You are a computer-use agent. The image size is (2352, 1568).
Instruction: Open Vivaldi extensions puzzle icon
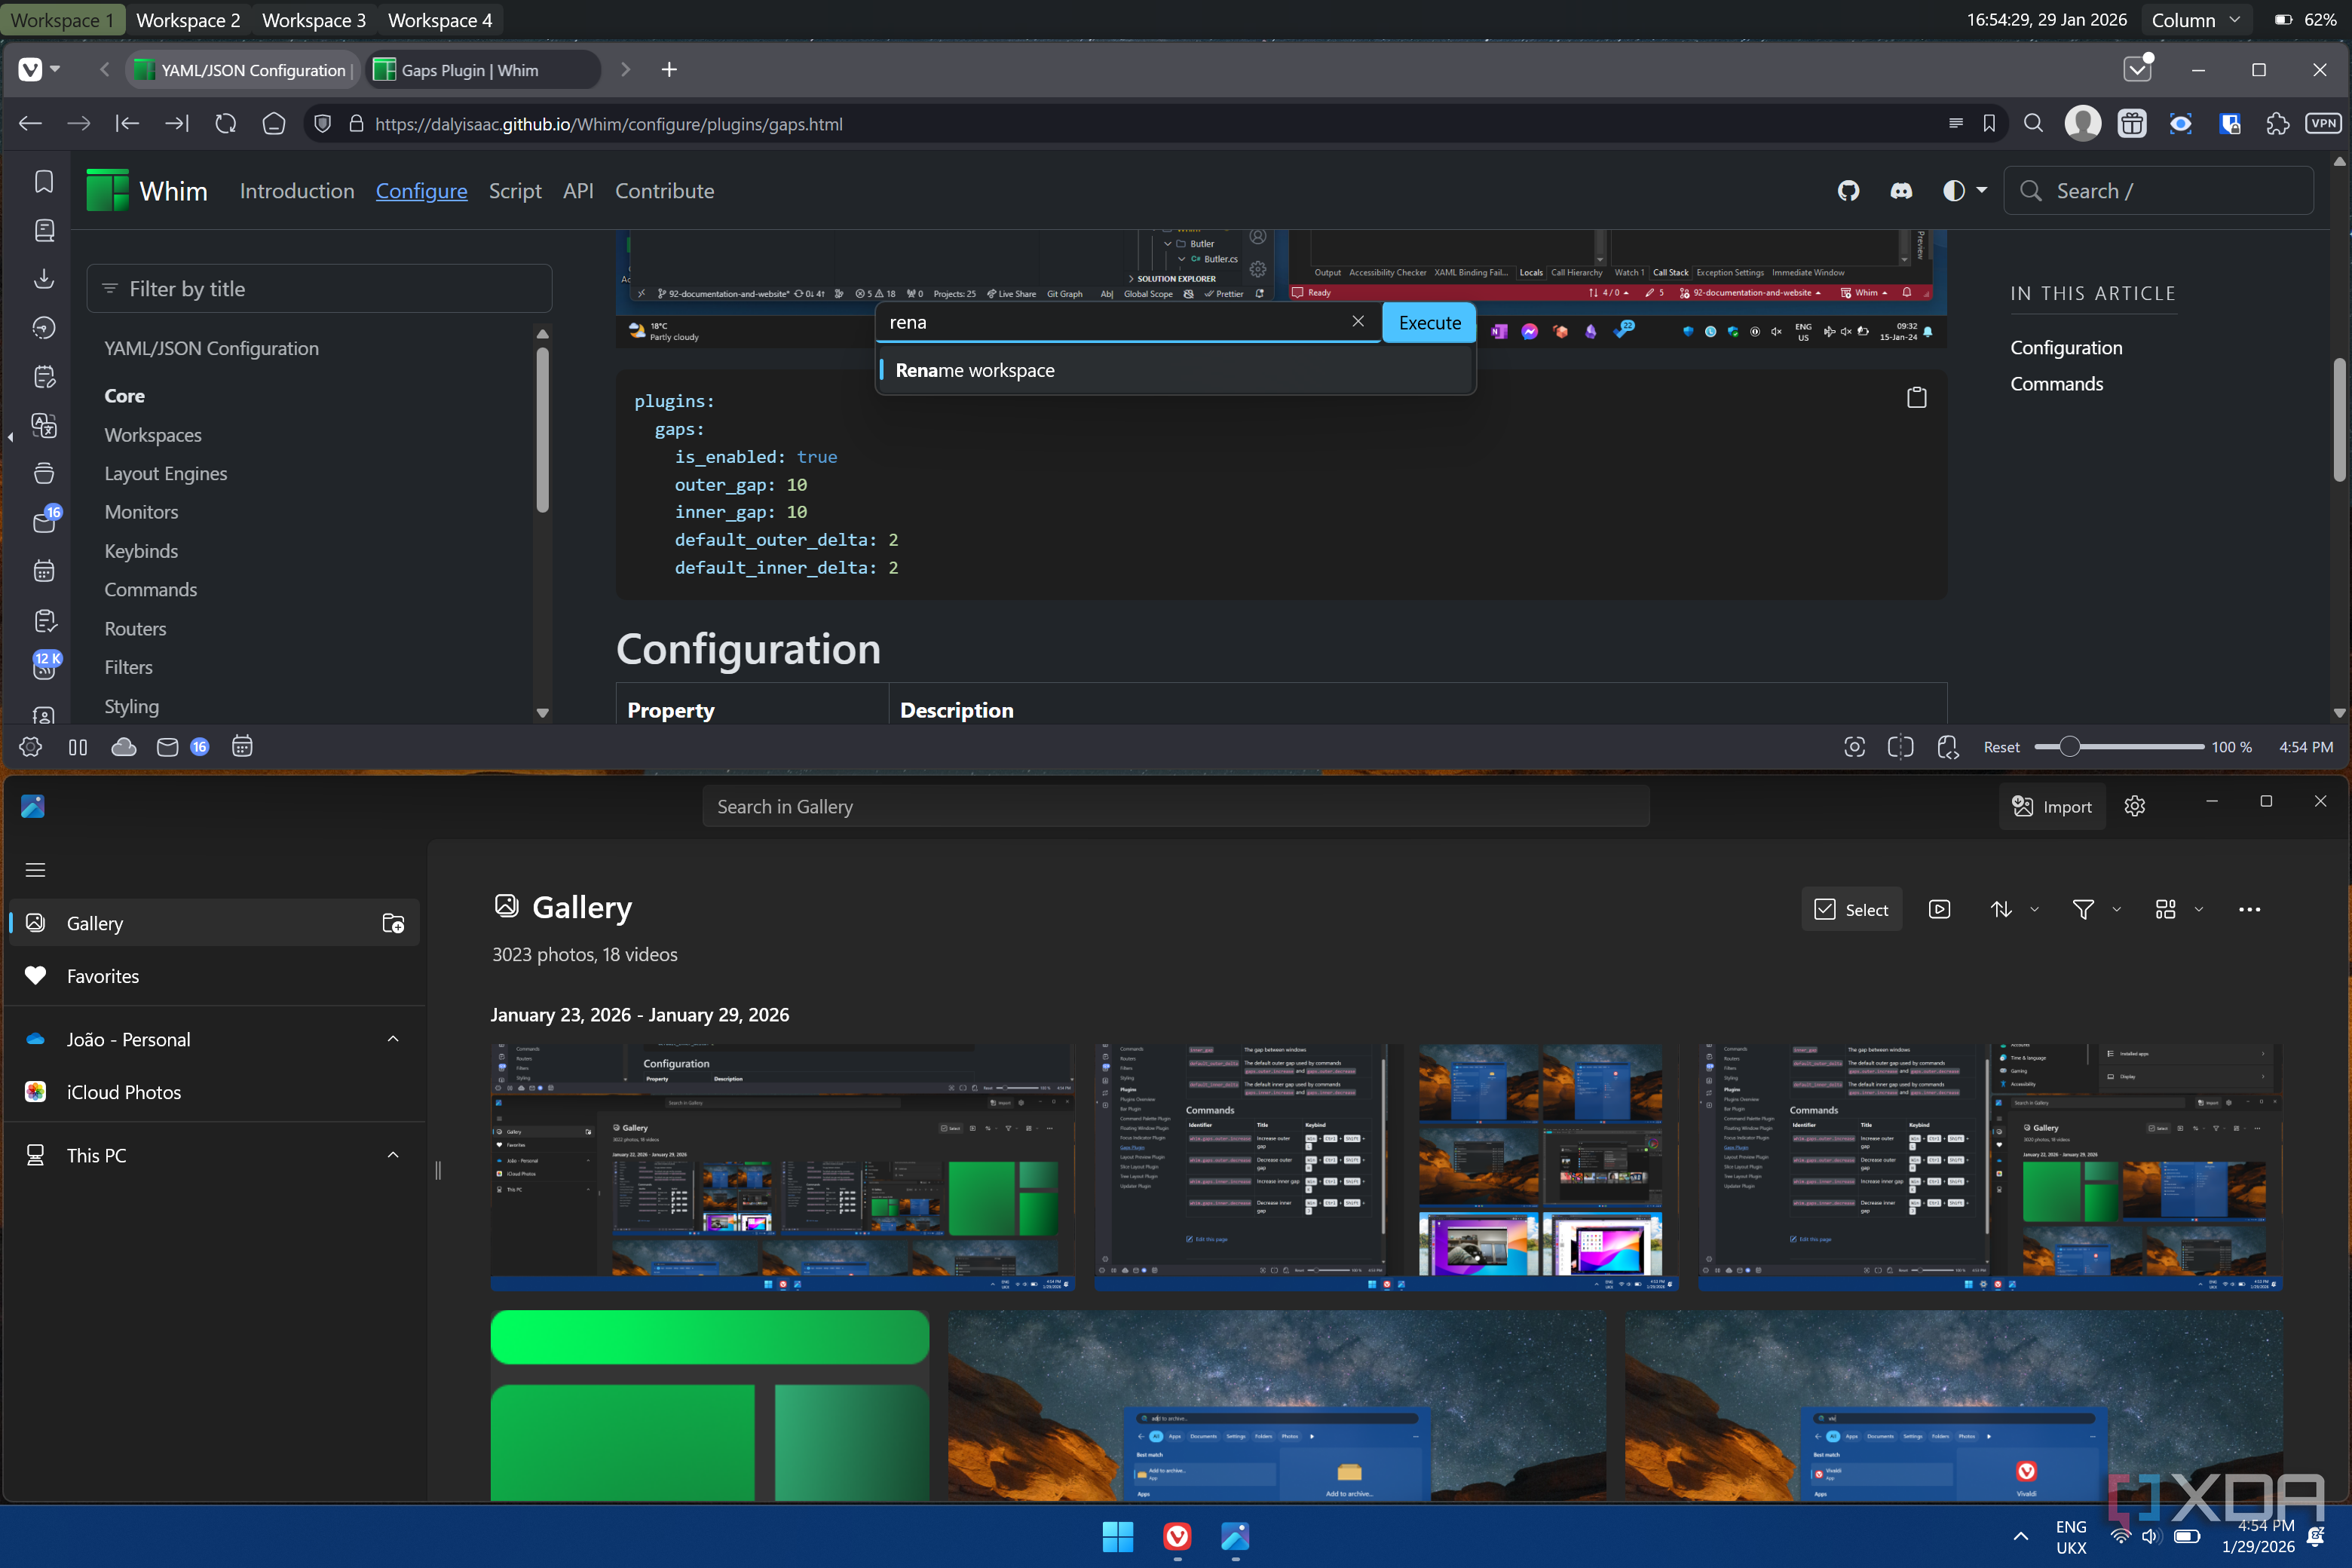[x=2277, y=124]
